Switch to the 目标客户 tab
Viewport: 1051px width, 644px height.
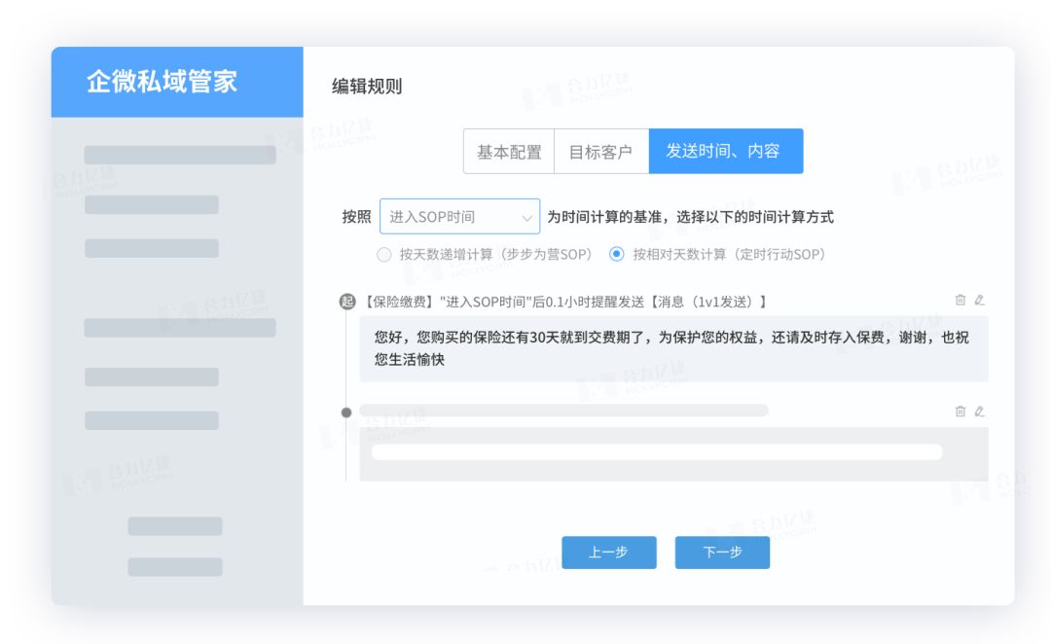pyautogui.click(x=600, y=152)
